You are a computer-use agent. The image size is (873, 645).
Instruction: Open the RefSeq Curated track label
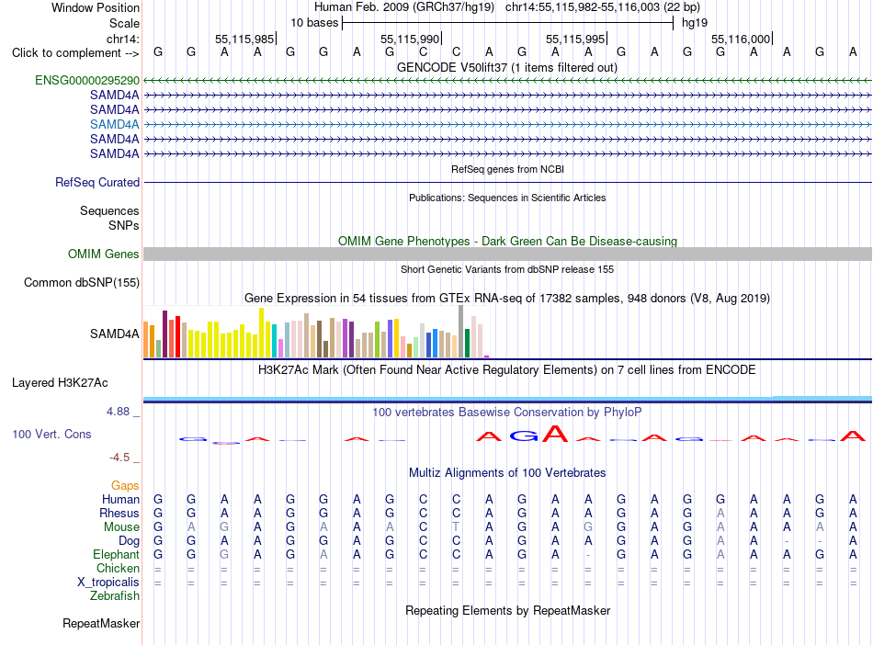97,183
